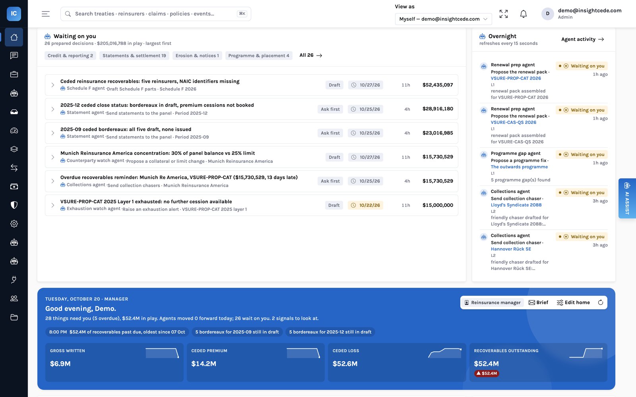Click the IC app logo

[14, 13]
